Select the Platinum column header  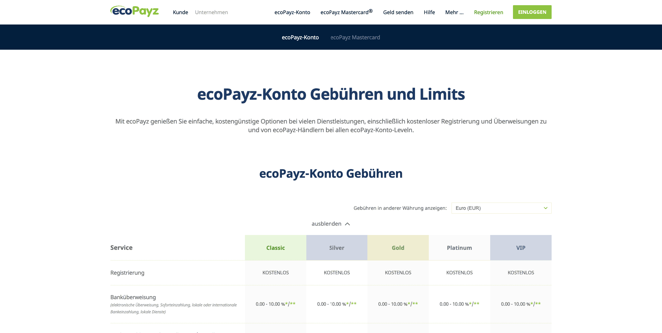pyautogui.click(x=460, y=248)
